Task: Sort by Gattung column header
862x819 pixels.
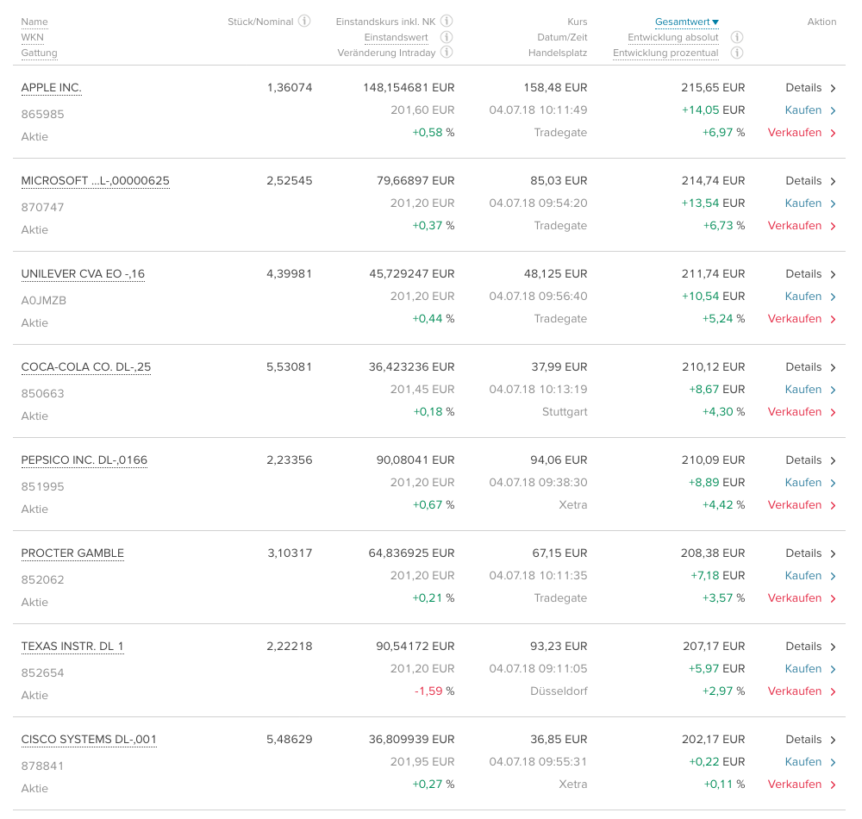Action: point(39,53)
